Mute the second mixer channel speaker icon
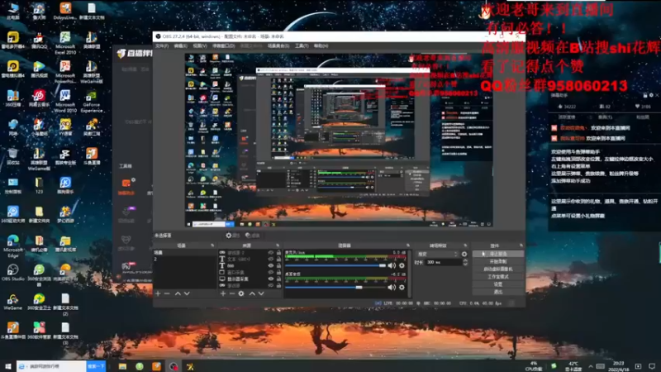This screenshot has width=661, height=372. point(392,287)
